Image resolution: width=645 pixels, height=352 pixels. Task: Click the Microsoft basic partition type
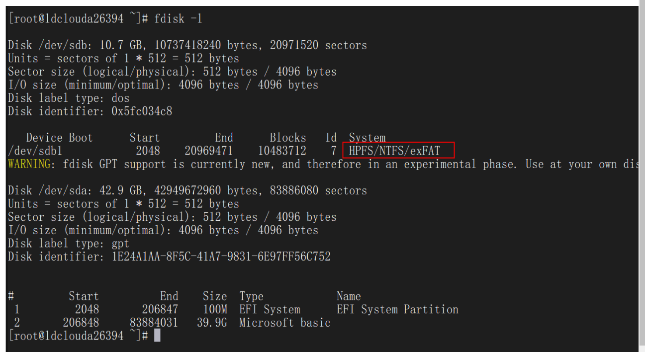pyautogui.click(x=284, y=323)
